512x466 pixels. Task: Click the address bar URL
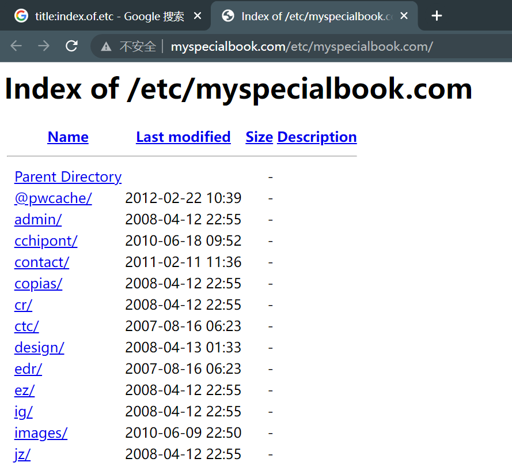pos(301,47)
